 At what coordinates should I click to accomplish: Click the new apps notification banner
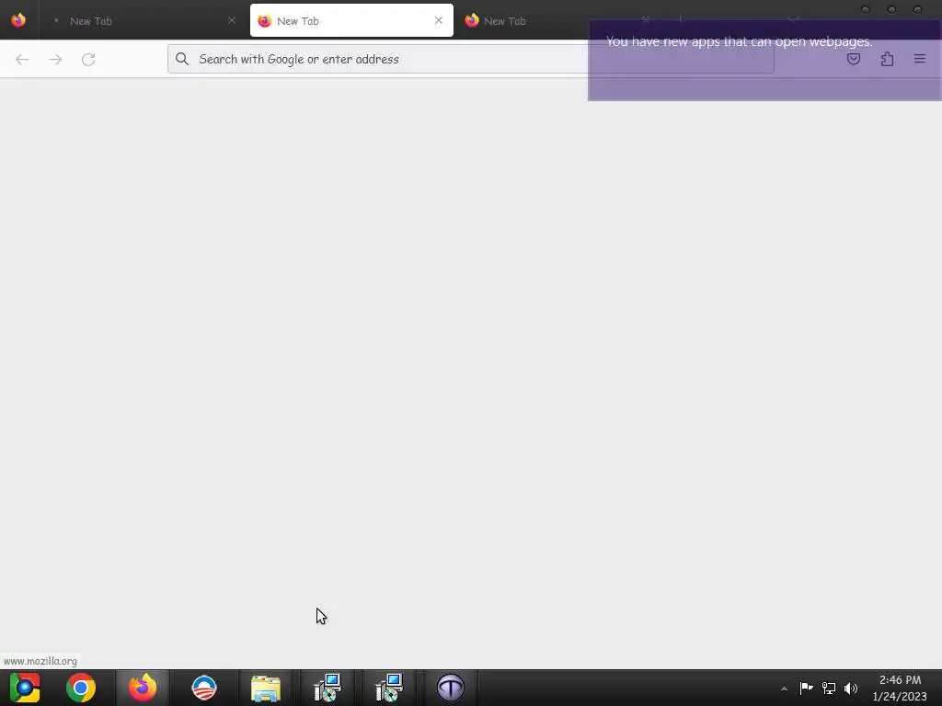coord(764,60)
